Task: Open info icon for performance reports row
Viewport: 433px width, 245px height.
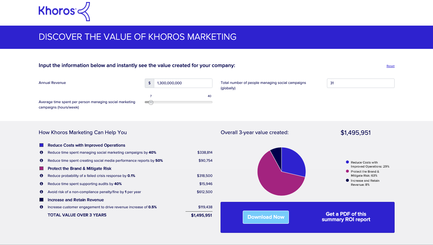Action: pyautogui.click(x=41, y=160)
